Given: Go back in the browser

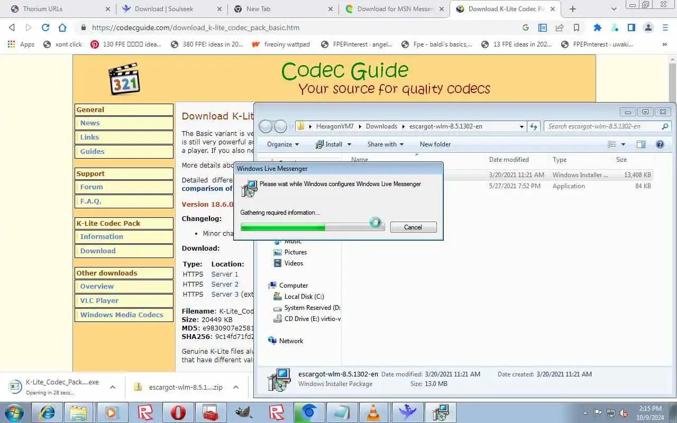Looking at the screenshot, I should (12, 27).
